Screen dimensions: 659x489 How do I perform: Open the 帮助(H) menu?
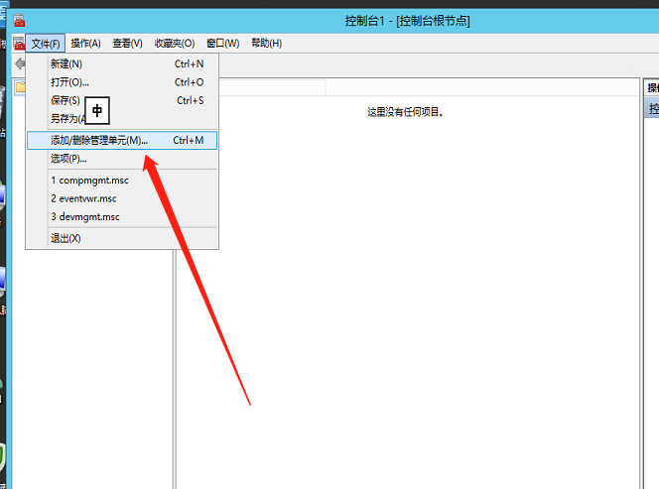click(x=266, y=44)
